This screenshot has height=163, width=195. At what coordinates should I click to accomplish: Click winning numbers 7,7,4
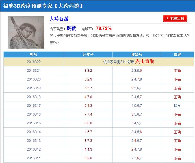[x=88, y=114]
